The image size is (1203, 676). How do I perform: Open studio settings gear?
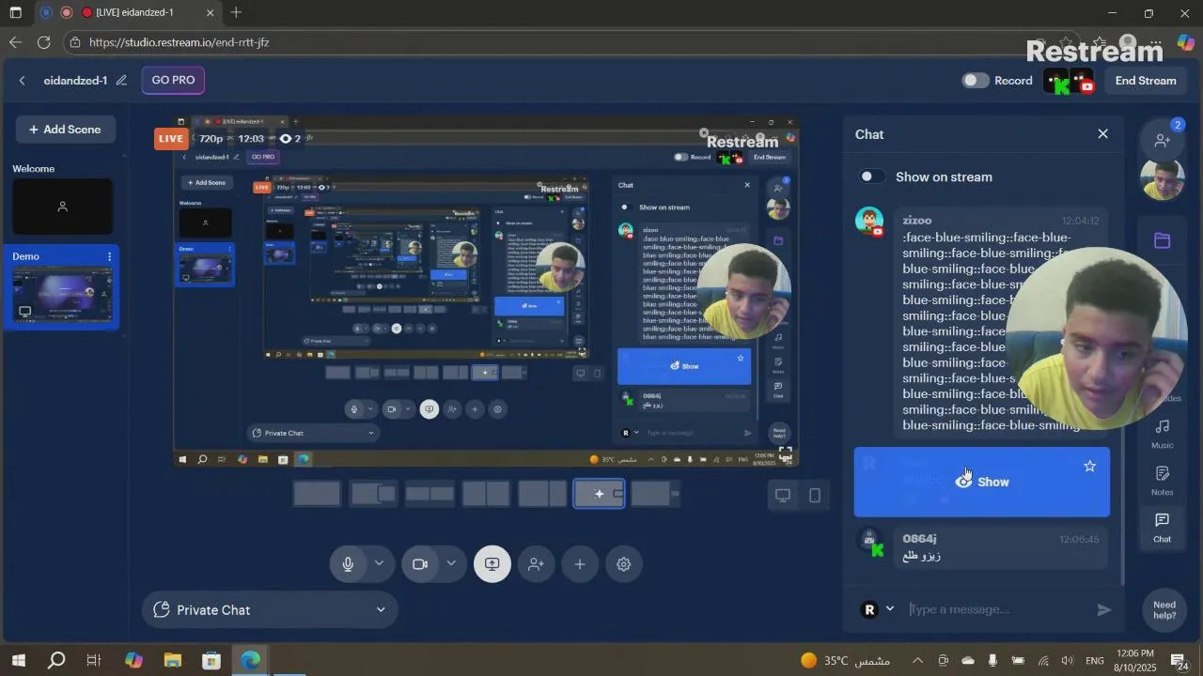pyautogui.click(x=624, y=564)
